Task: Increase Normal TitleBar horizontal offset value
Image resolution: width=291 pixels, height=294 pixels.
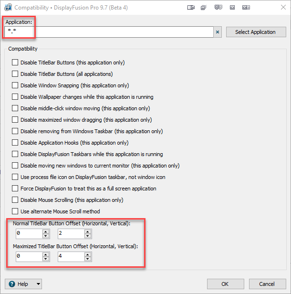Action: tap(45, 232)
